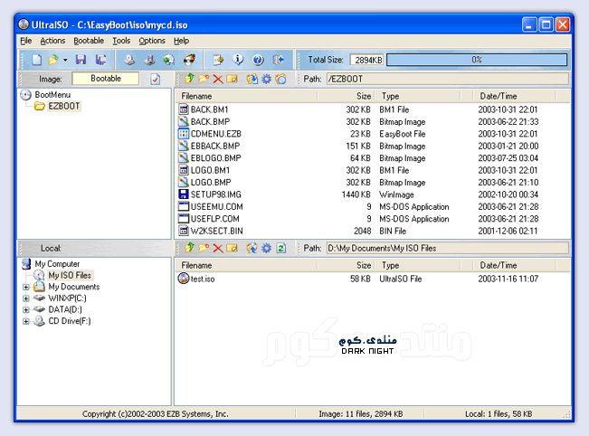Open the Tools menu
The height and width of the screenshot is (436, 589).
[x=121, y=41]
